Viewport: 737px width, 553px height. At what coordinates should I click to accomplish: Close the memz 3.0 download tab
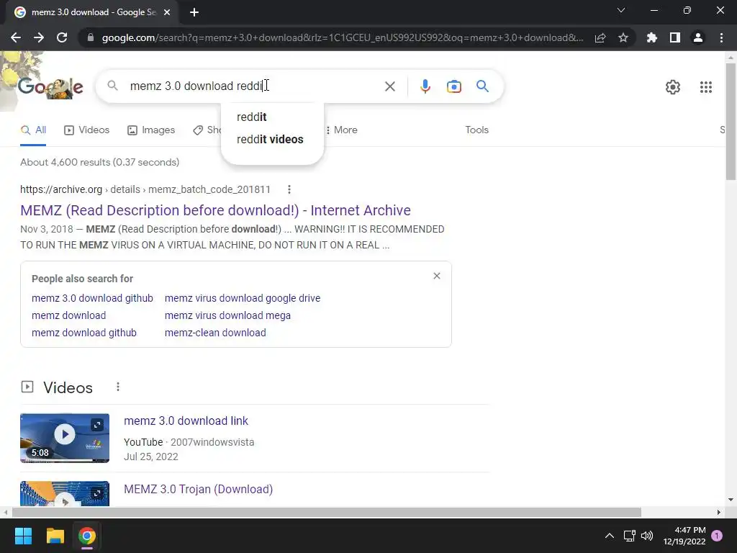click(167, 12)
